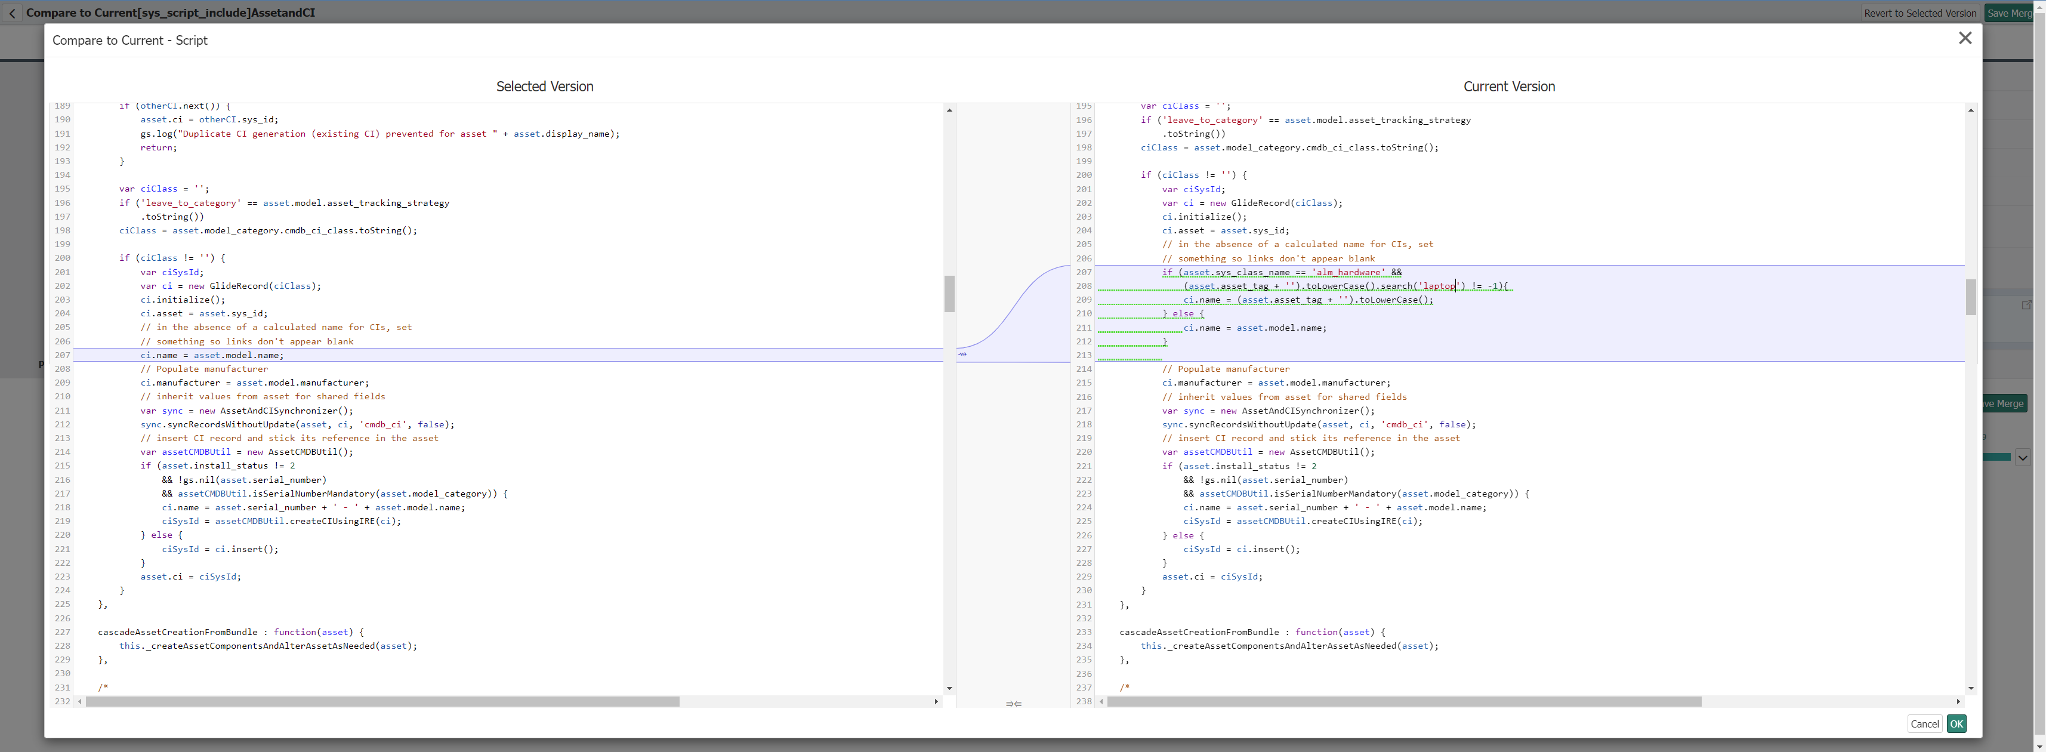Close the Compare to Current - Script dialog
This screenshot has height=752, width=2046.
(x=1965, y=38)
